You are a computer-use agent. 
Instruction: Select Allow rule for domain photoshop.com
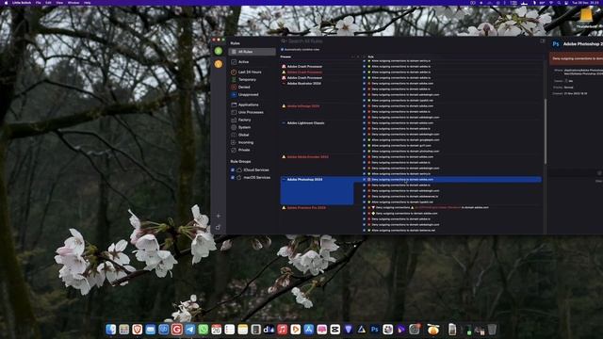click(x=405, y=151)
